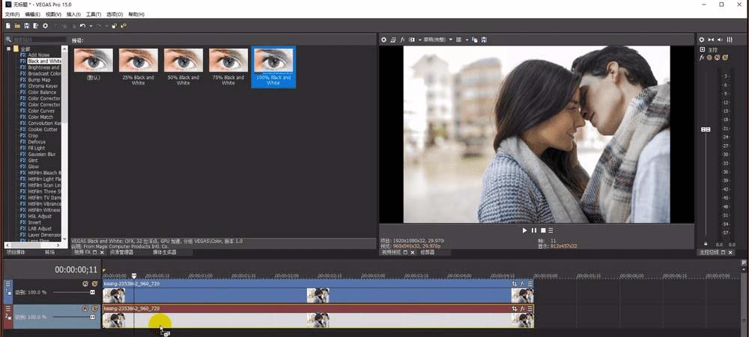This screenshot has height=337, width=749.
Task: Collapse the root folder in FX tree
Action: point(9,49)
